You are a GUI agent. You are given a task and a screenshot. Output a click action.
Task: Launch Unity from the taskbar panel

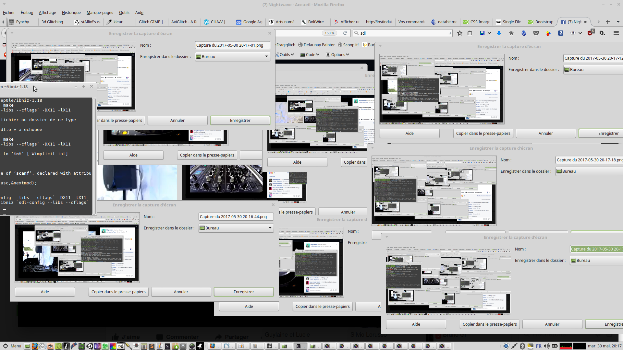pos(90,346)
